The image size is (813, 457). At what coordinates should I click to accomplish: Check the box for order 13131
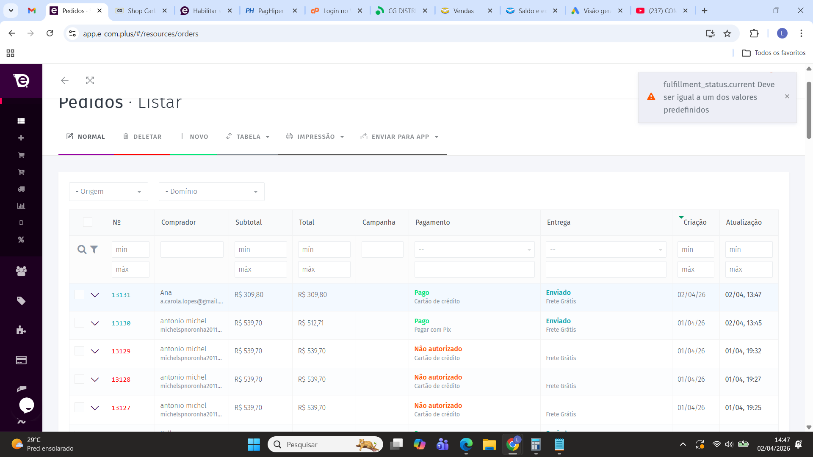[x=79, y=295]
